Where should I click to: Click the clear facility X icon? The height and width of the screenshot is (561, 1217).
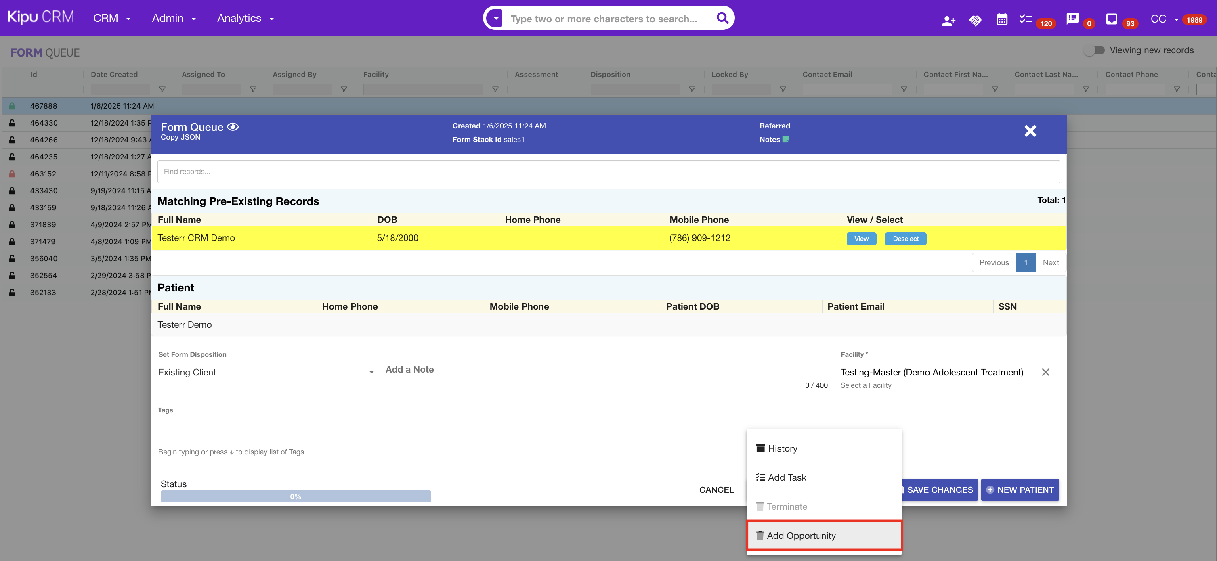click(1045, 372)
